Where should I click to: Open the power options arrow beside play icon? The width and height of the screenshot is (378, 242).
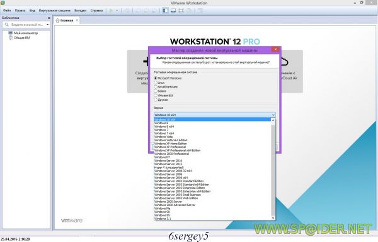(x=117, y=11)
